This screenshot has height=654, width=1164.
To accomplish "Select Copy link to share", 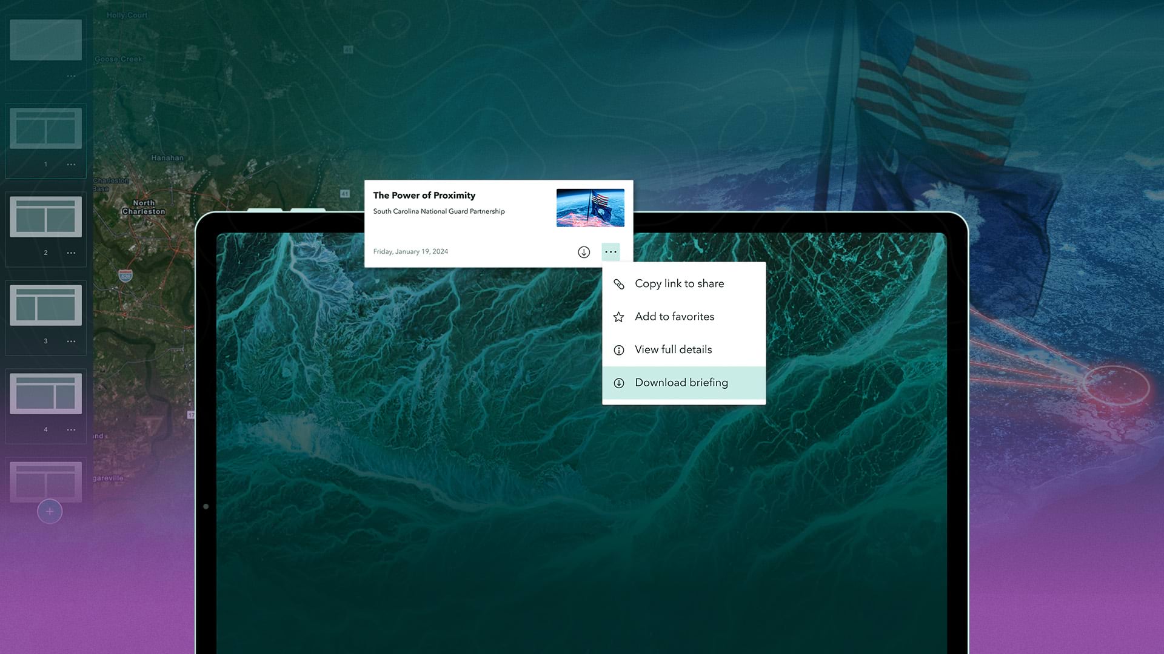I will point(679,283).
